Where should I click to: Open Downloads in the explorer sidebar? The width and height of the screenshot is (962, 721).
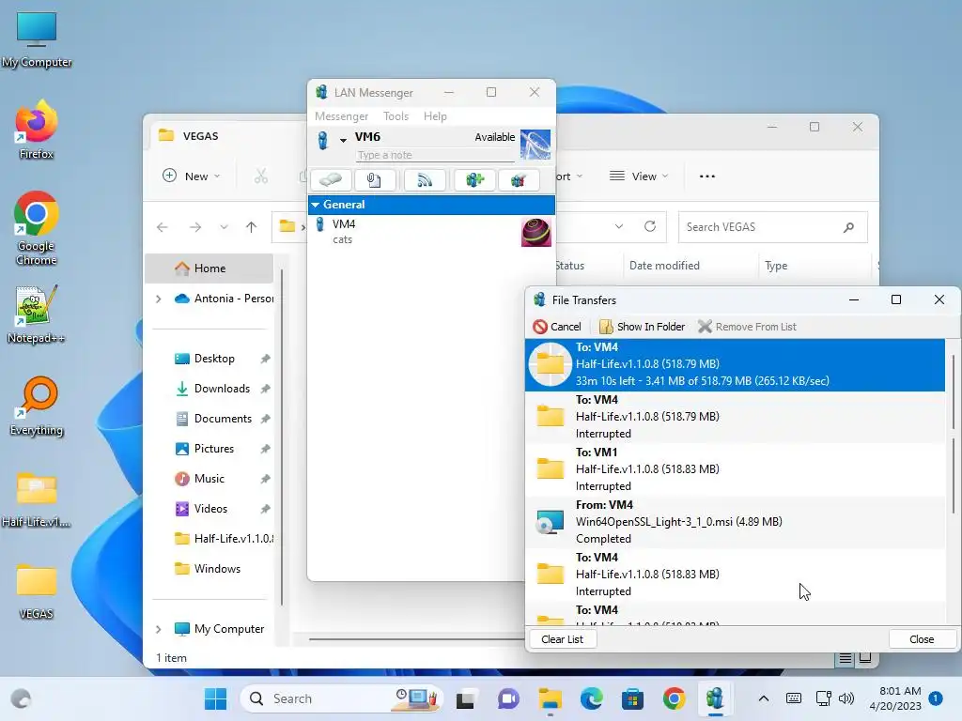(222, 389)
